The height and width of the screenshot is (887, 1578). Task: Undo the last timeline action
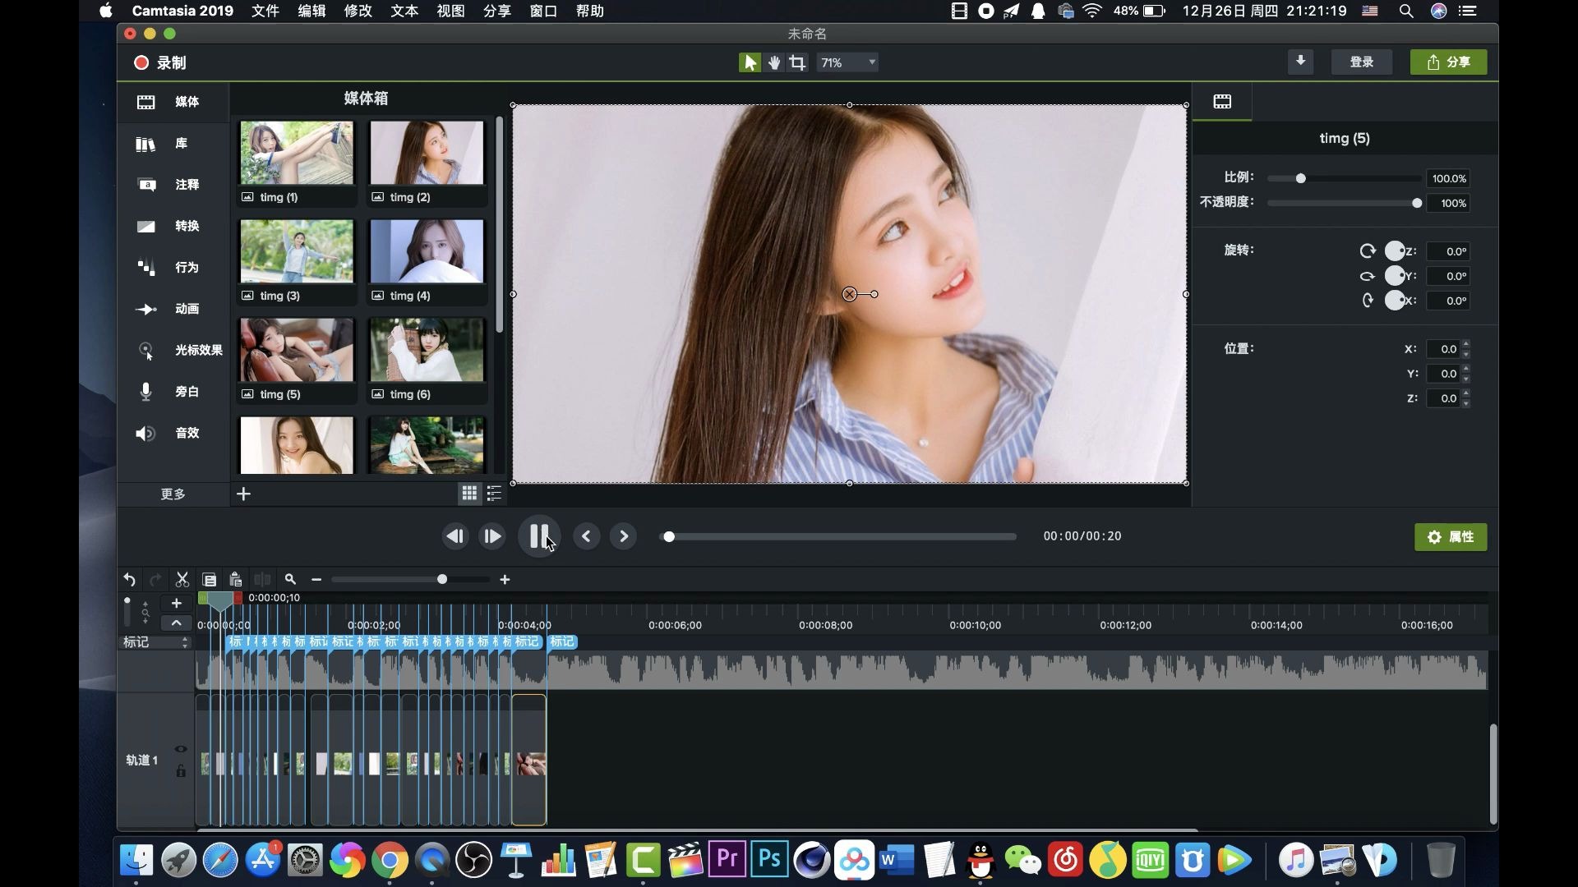click(129, 580)
